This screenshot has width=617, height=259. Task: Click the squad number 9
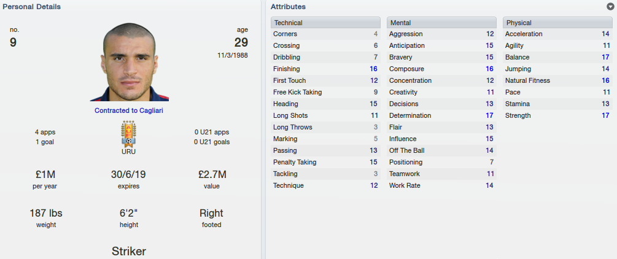[x=13, y=42]
